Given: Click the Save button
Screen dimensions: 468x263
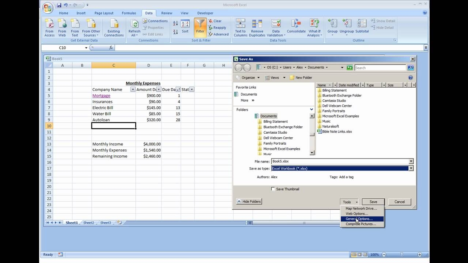Looking at the screenshot, I should coord(373,201).
